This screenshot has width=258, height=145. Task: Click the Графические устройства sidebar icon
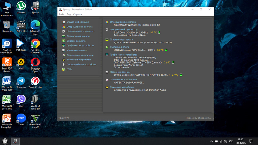(x=64, y=45)
